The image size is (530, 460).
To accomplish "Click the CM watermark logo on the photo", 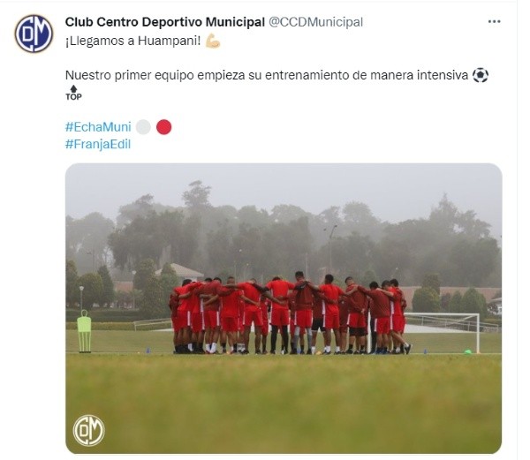I will point(89,431).
